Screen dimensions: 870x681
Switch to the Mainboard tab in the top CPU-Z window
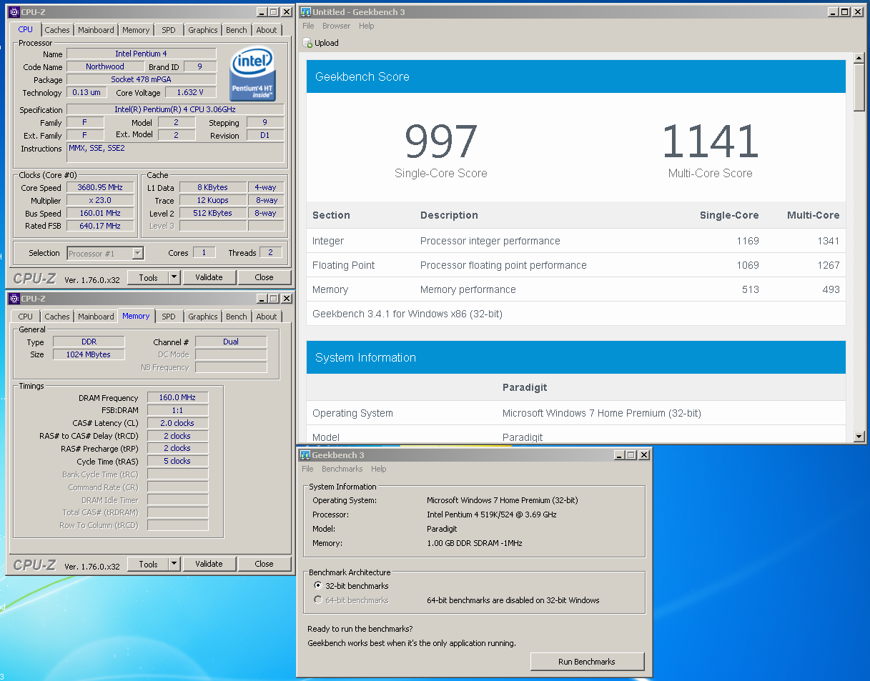point(96,30)
